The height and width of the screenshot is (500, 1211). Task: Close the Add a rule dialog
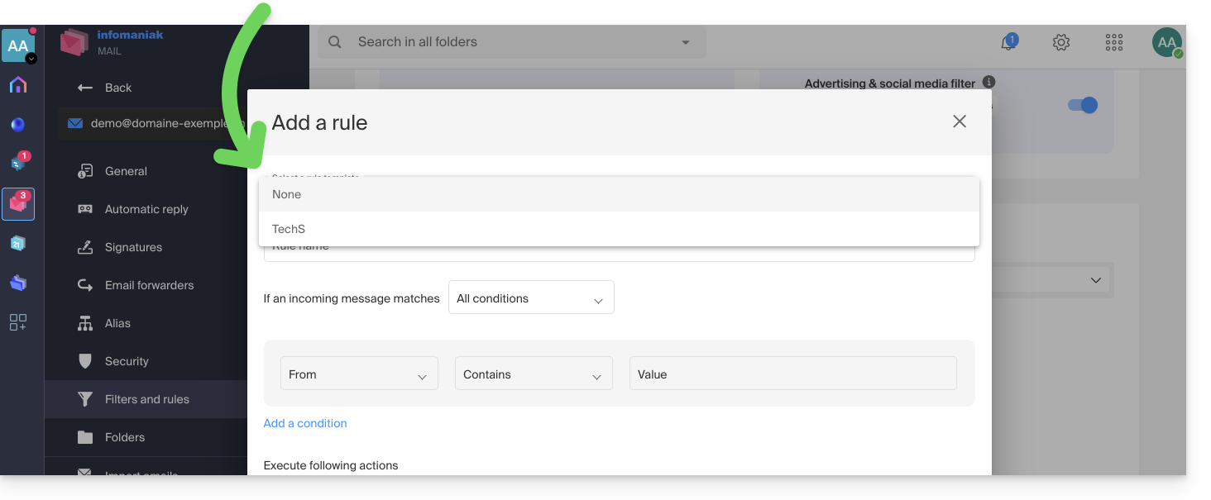coord(960,121)
